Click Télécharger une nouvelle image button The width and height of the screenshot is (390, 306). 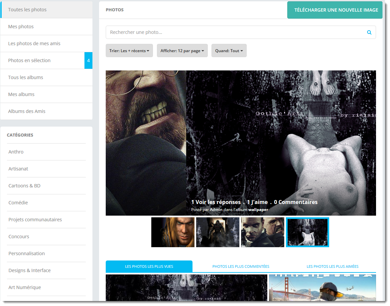(335, 10)
